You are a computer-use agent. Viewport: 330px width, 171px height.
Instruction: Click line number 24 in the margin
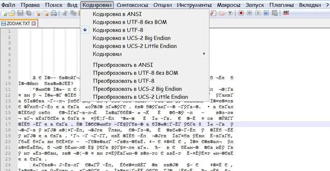coord(8,165)
